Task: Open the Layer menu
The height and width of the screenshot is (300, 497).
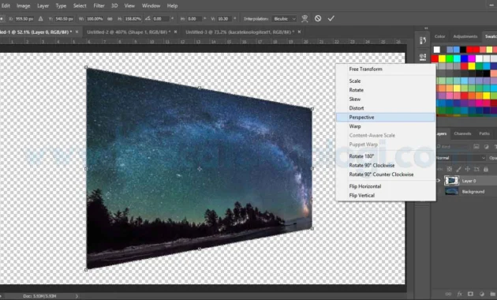Action: coord(43,6)
